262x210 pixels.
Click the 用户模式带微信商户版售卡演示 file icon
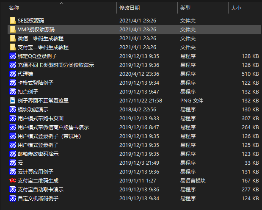[13, 127]
